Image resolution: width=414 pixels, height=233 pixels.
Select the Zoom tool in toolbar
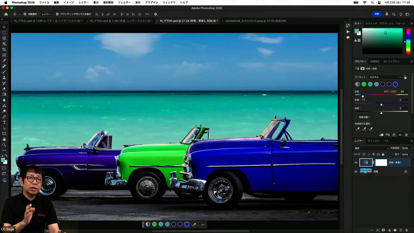pyautogui.click(x=4, y=145)
